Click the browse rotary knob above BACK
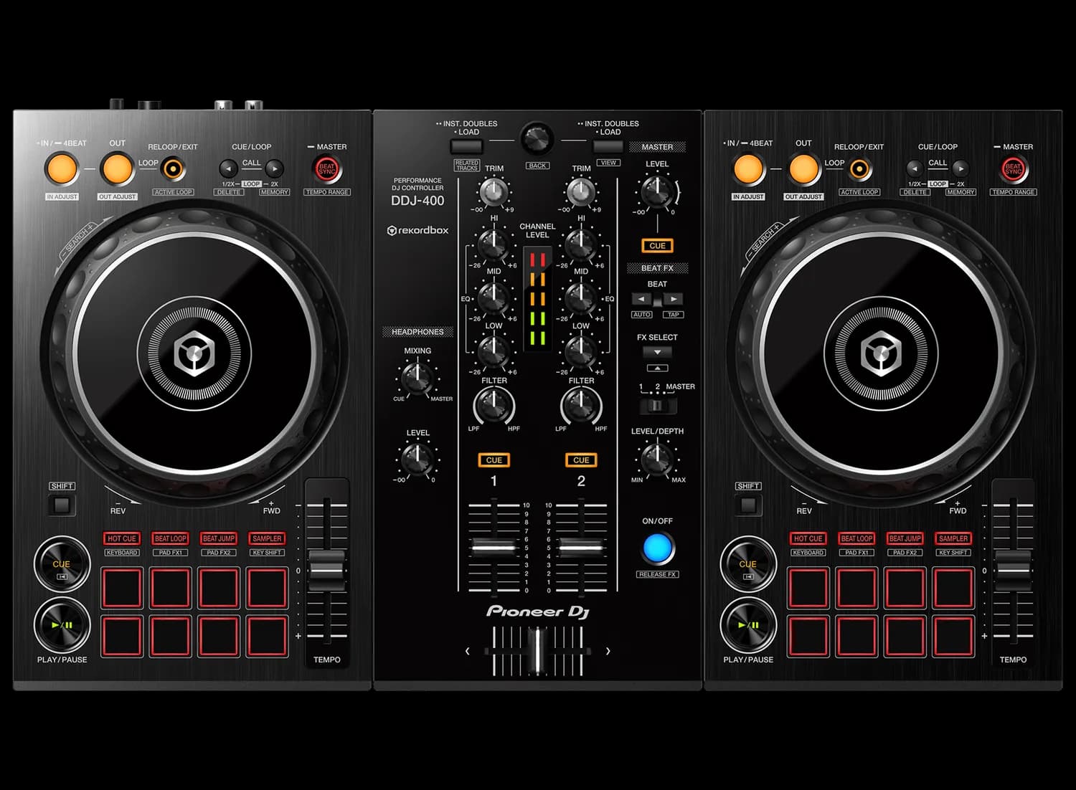Screen dimensions: 1076x790 (x=537, y=139)
